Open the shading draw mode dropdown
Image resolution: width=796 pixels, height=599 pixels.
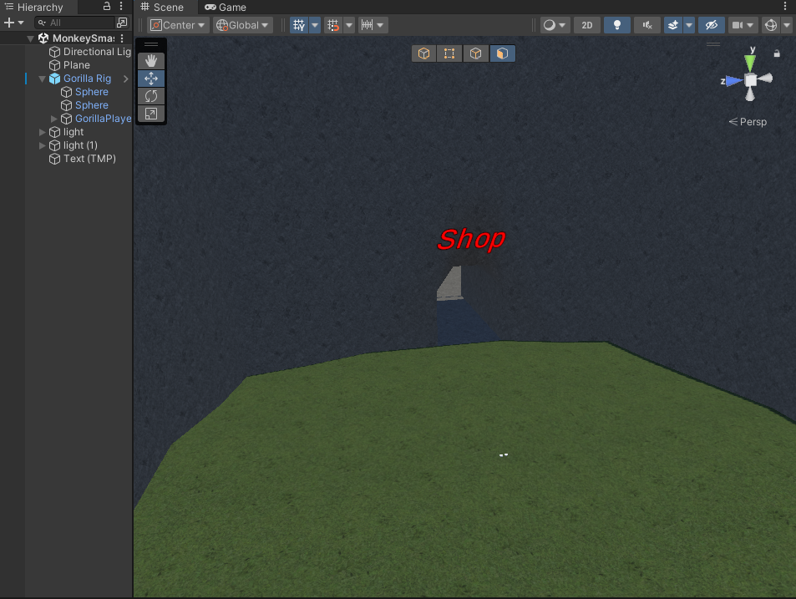(x=555, y=25)
